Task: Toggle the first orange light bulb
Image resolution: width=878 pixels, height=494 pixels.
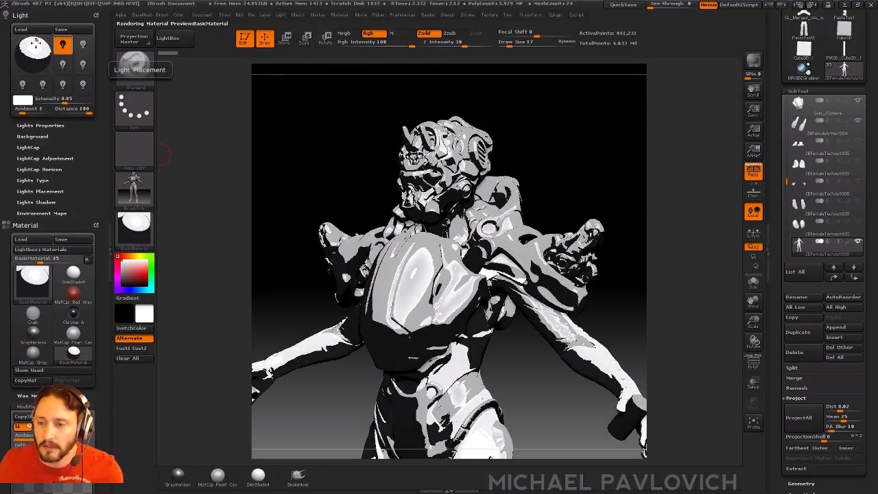Action: tap(62, 45)
